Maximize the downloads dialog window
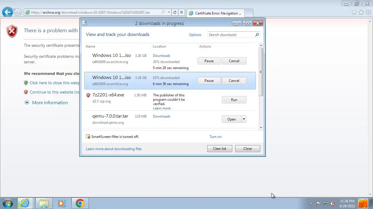This screenshot has width=373, height=209. [x=247, y=23]
